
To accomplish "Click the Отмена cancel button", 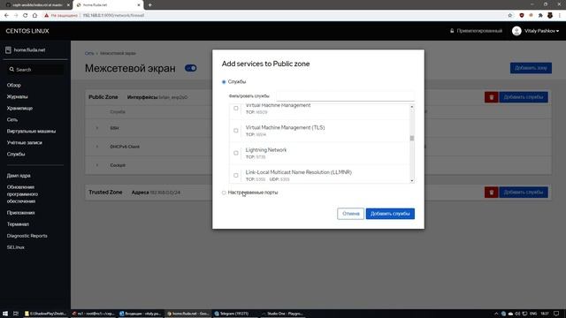I will (x=350, y=214).
